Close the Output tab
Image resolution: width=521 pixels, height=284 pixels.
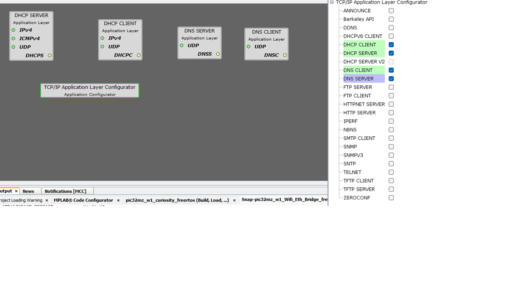coord(16,191)
